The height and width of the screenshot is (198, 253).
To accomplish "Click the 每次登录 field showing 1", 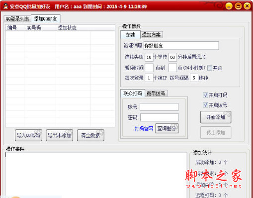I will tap(149, 78).
